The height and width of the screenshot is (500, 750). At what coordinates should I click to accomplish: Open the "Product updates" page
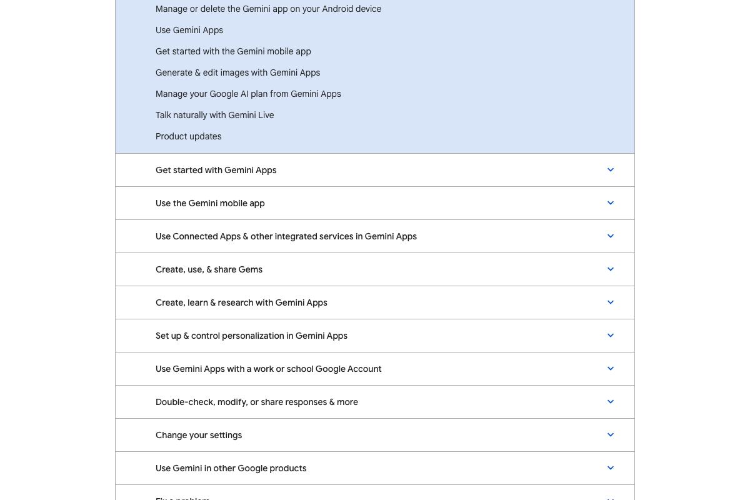(188, 136)
